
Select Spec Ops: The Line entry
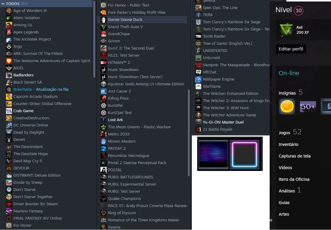coord(220,7)
